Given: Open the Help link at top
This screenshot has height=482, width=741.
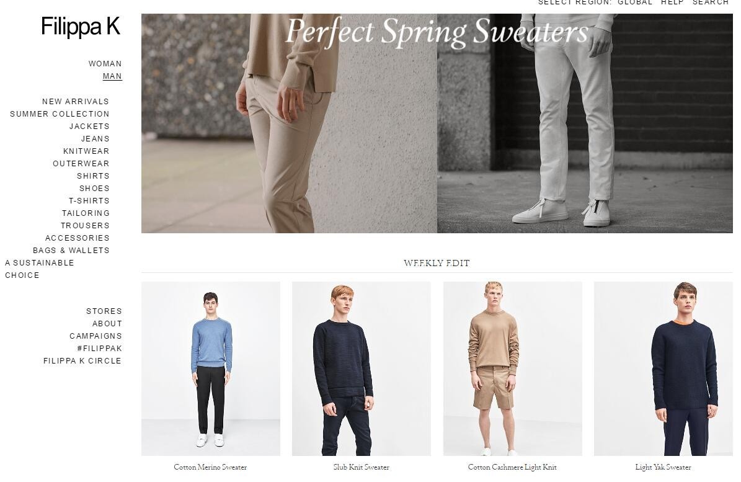Looking at the screenshot, I should pyautogui.click(x=672, y=2).
